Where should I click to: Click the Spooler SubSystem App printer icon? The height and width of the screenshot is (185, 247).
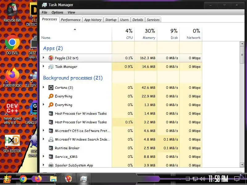51,165
